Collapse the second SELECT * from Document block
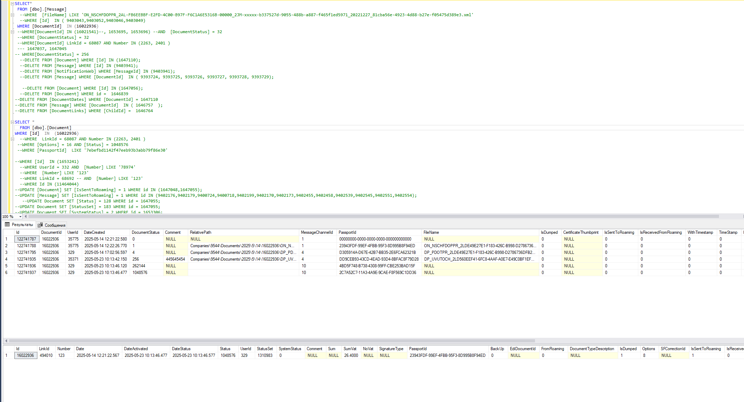 tap(12, 122)
